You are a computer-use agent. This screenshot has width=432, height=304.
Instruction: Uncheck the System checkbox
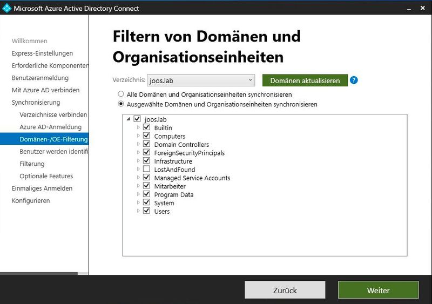tap(146, 202)
